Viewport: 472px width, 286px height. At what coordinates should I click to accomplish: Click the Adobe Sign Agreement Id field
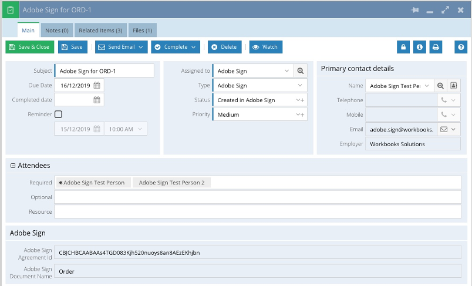click(x=258, y=253)
